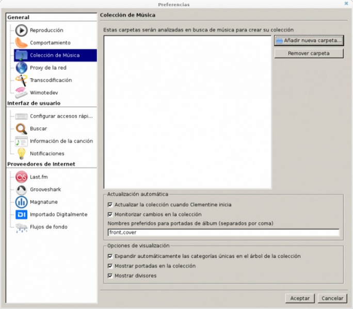This screenshot has height=309, width=353.
Task: Click the Proxy de la red globe icon
Action: tap(21, 68)
